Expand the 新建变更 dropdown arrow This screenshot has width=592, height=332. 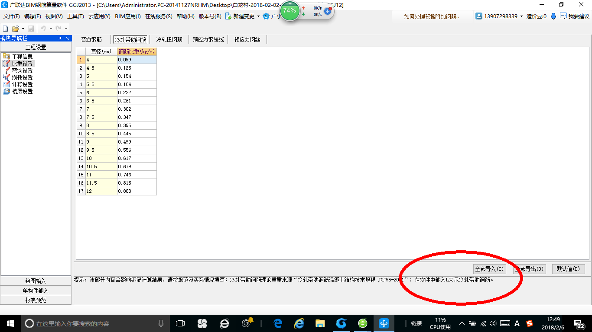258,16
